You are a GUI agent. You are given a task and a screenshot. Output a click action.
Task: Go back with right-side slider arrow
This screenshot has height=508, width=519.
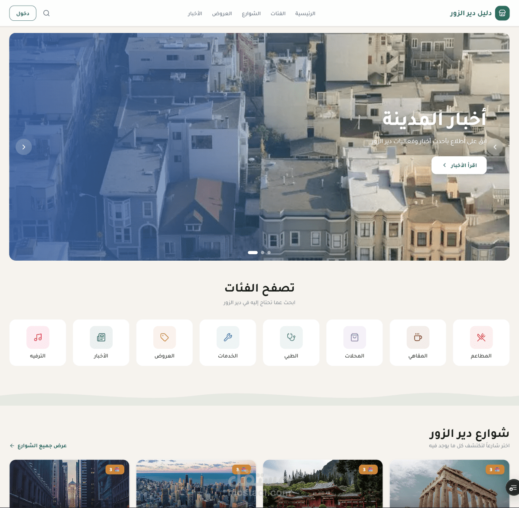pyautogui.click(x=495, y=147)
